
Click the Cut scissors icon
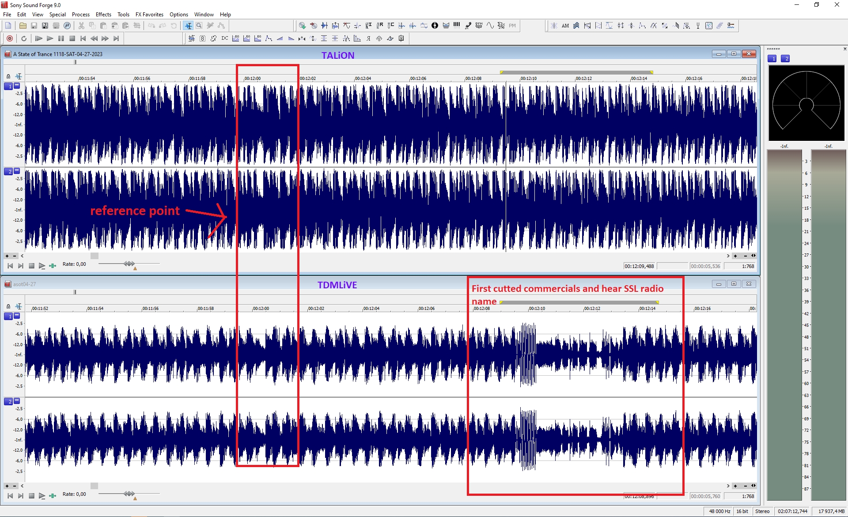(x=81, y=26)
